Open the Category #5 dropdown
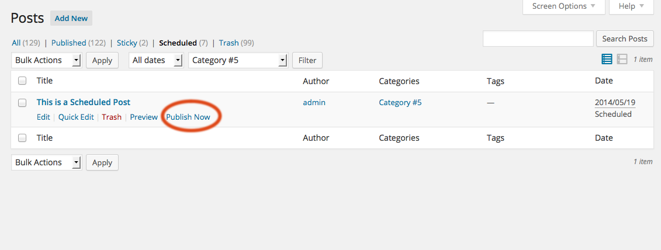The image size is (661, 250). [x=238, y=60]
